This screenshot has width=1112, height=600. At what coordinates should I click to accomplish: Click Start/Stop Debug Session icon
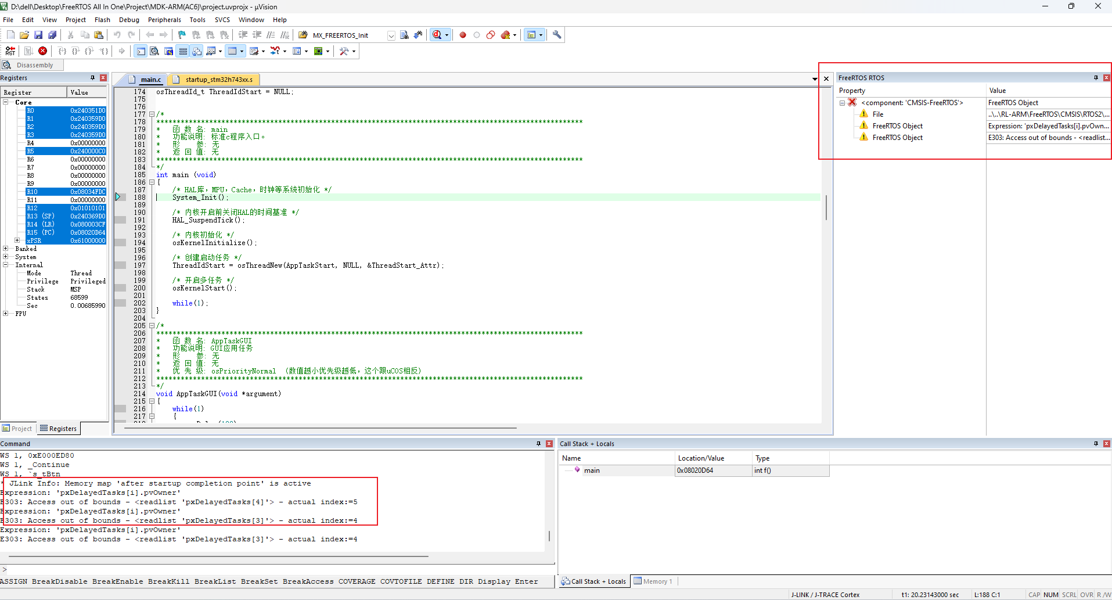[x=437, y=35]
